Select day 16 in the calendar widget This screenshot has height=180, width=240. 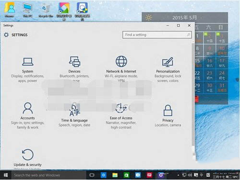210,63
